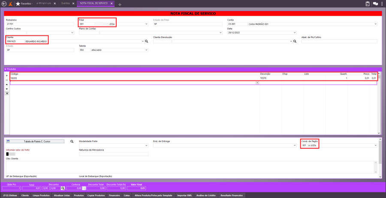Screen dimensions: 386x198
Task: Click the Cliente button at bottom
Action: (x=25, y=195)
